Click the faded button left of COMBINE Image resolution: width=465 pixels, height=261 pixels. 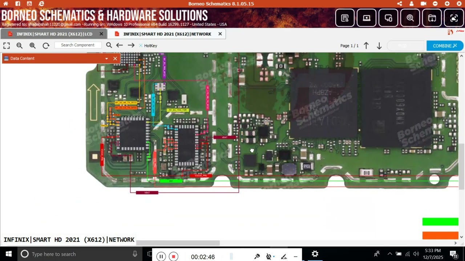(406, 46)
